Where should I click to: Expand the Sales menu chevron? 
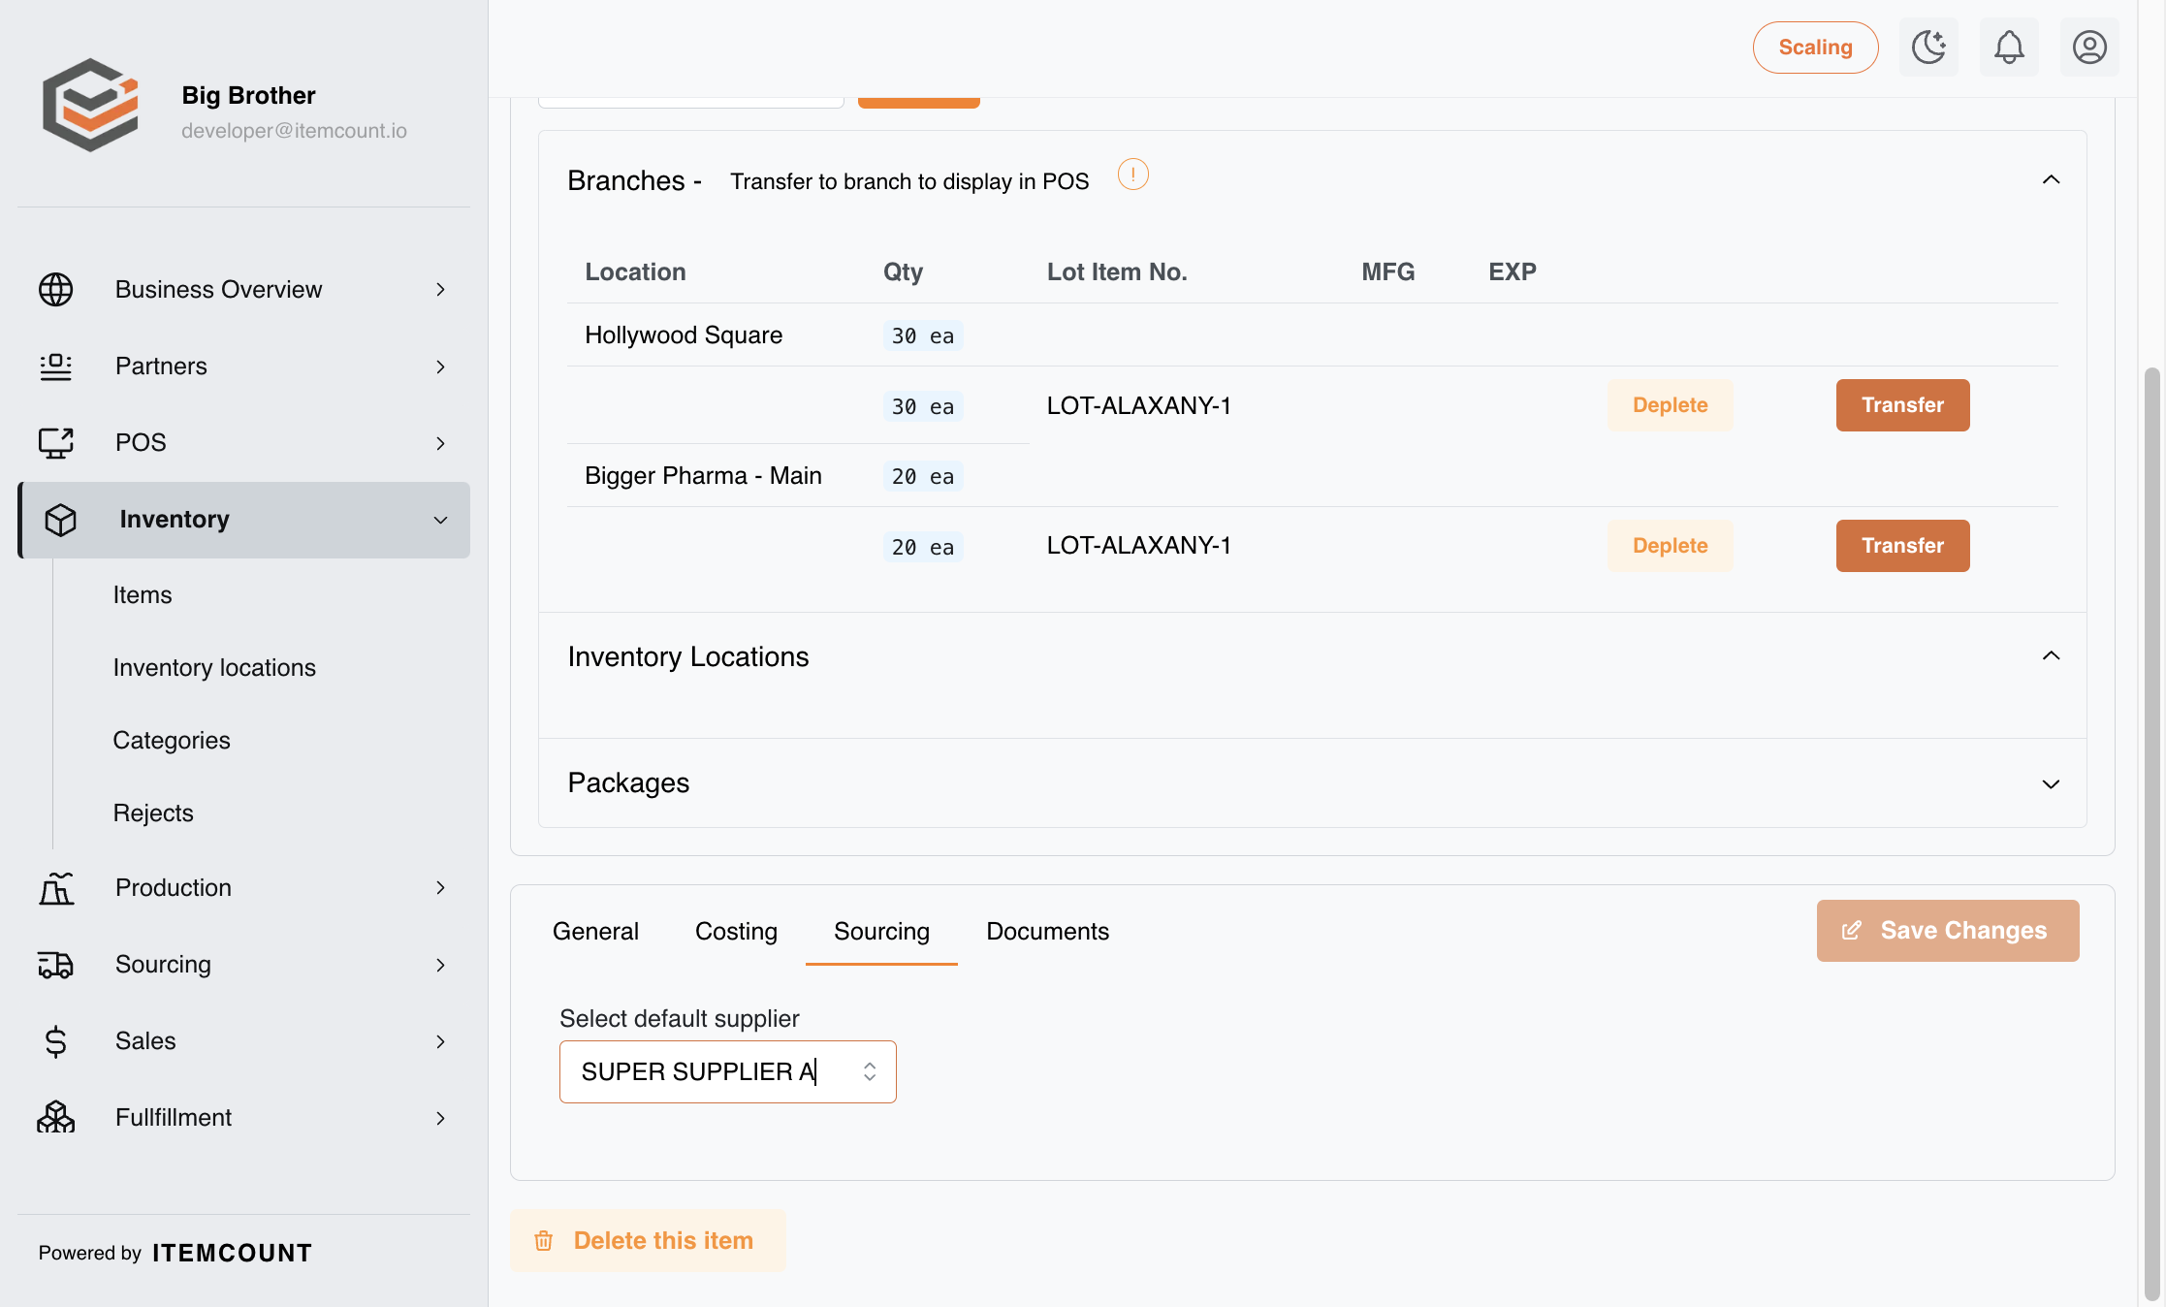[440, 1041]
